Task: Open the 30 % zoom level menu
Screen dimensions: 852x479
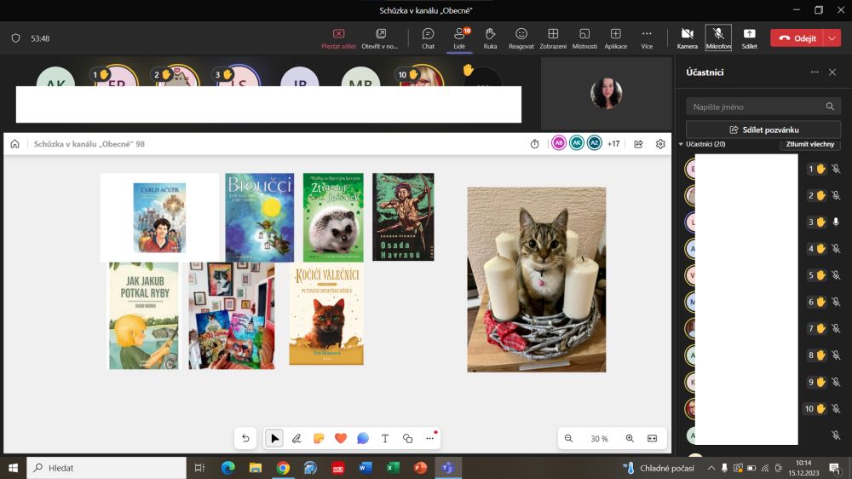Action: tap(599, 439)
